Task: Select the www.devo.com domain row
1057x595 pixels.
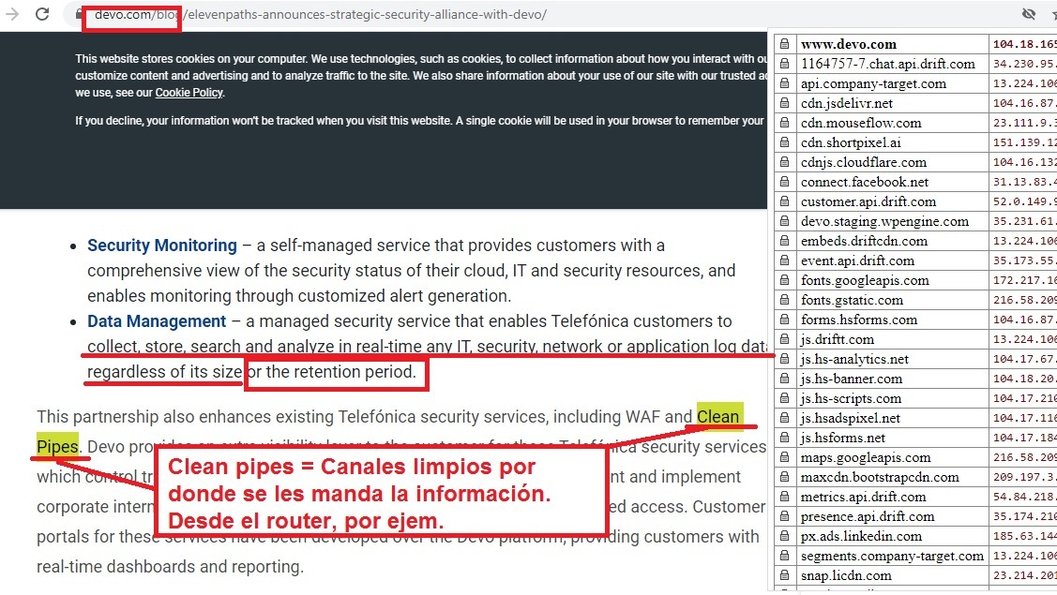Action: (x=915, y=44)
